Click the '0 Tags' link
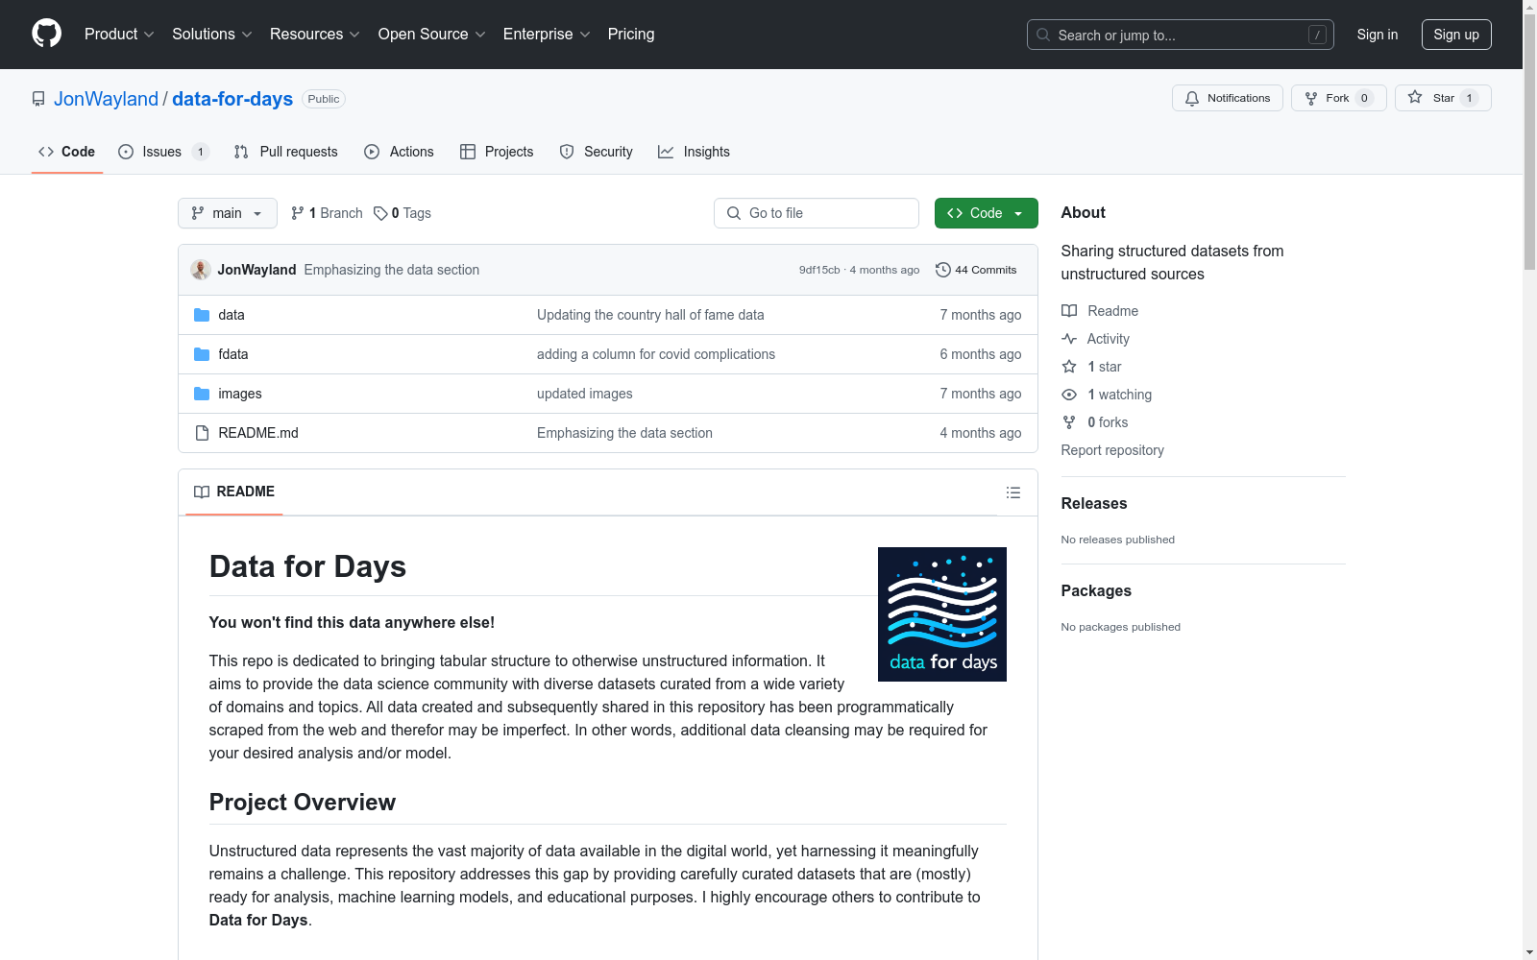The image size is (1537, 960). (403, 213)
